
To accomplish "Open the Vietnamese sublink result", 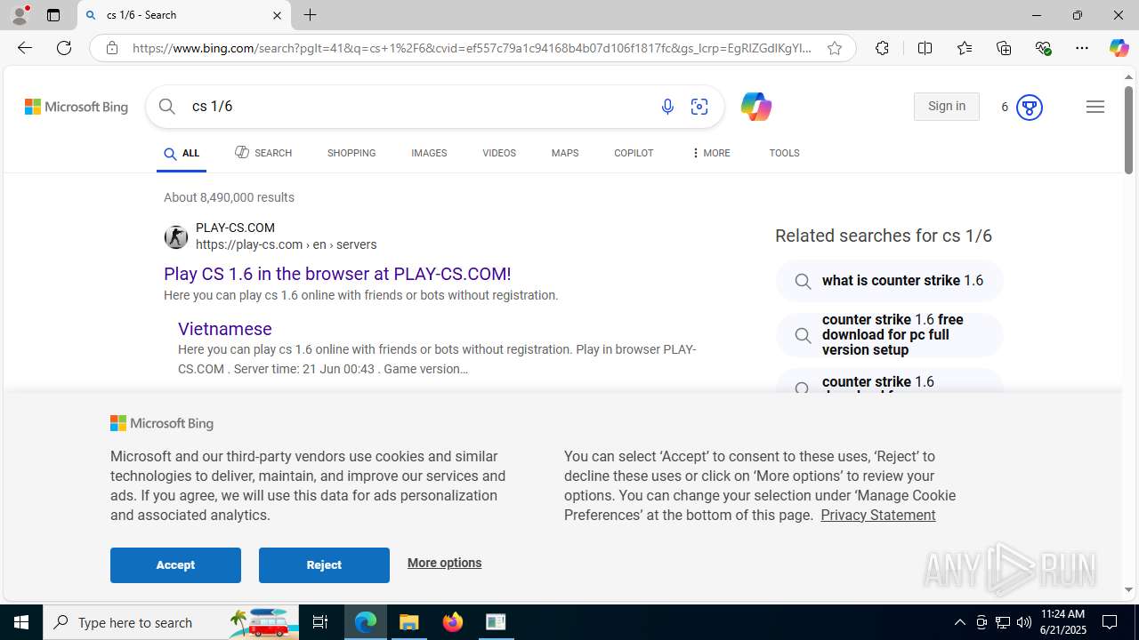I will [x=225, y=329].
